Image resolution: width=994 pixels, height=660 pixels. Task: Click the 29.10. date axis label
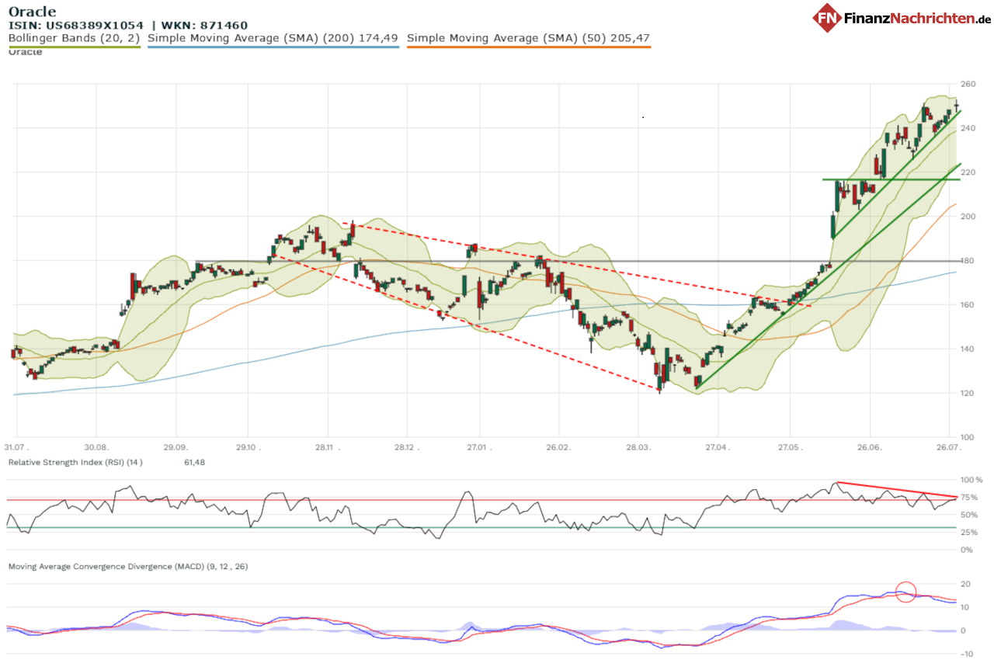click(x=248, y=449)
